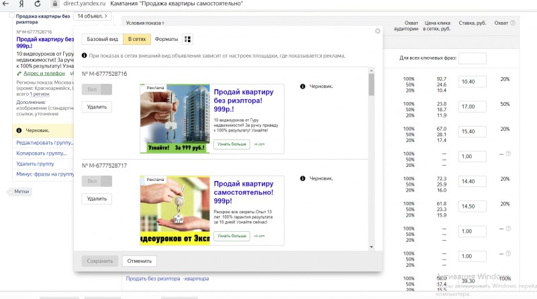Sort by Условия показа column header
The image size is (537, 299).
(145, 23)
